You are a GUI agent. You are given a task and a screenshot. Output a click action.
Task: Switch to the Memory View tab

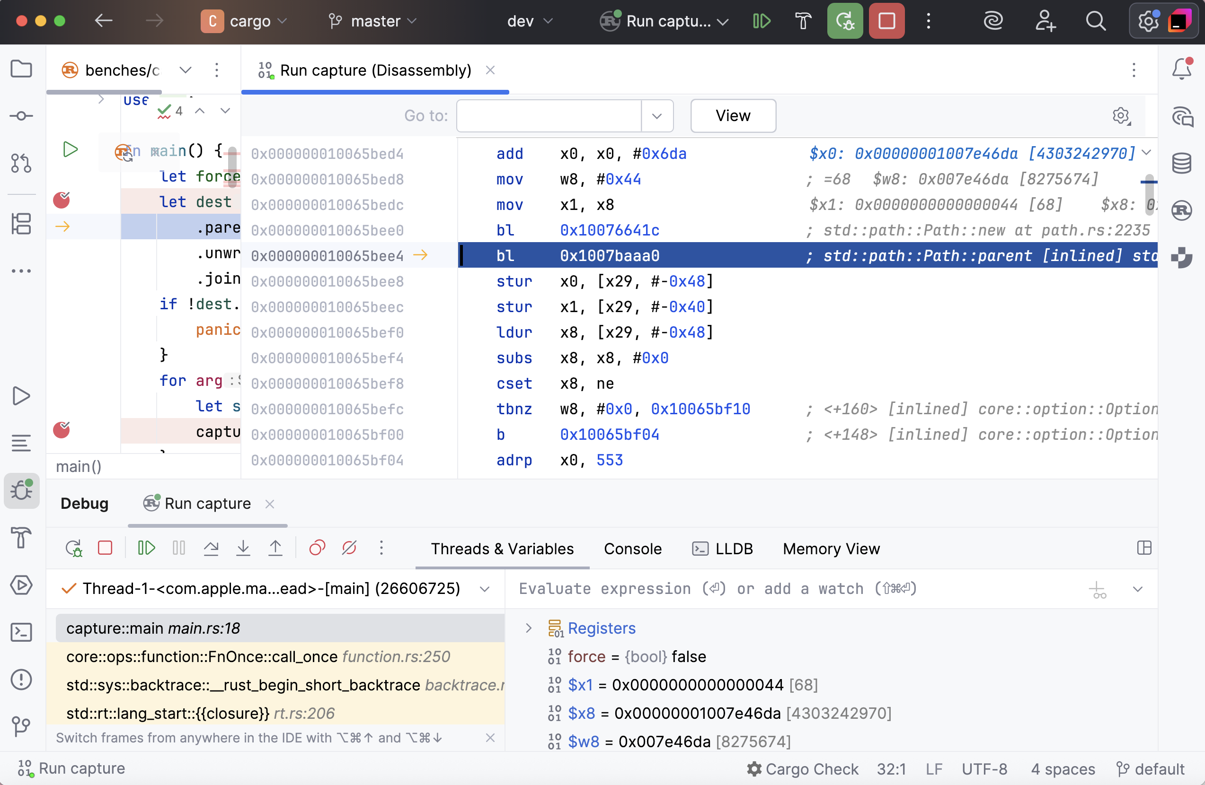coord(830,549)
